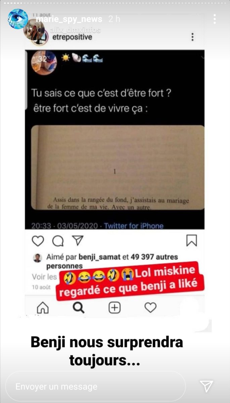The height and width of the screenshot is (403, 230).
Task: Open the Twitter for iPhone link
Action: pyautogui.click(x=134, y=226)
